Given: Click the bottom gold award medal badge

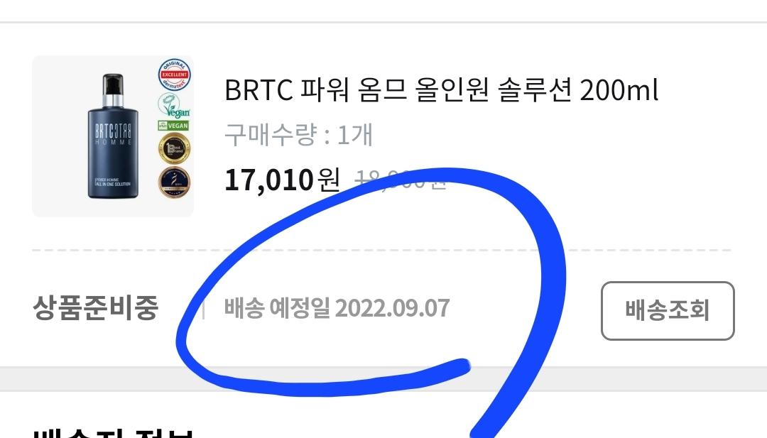Looking at the screenshot, I should coord(174,182).
